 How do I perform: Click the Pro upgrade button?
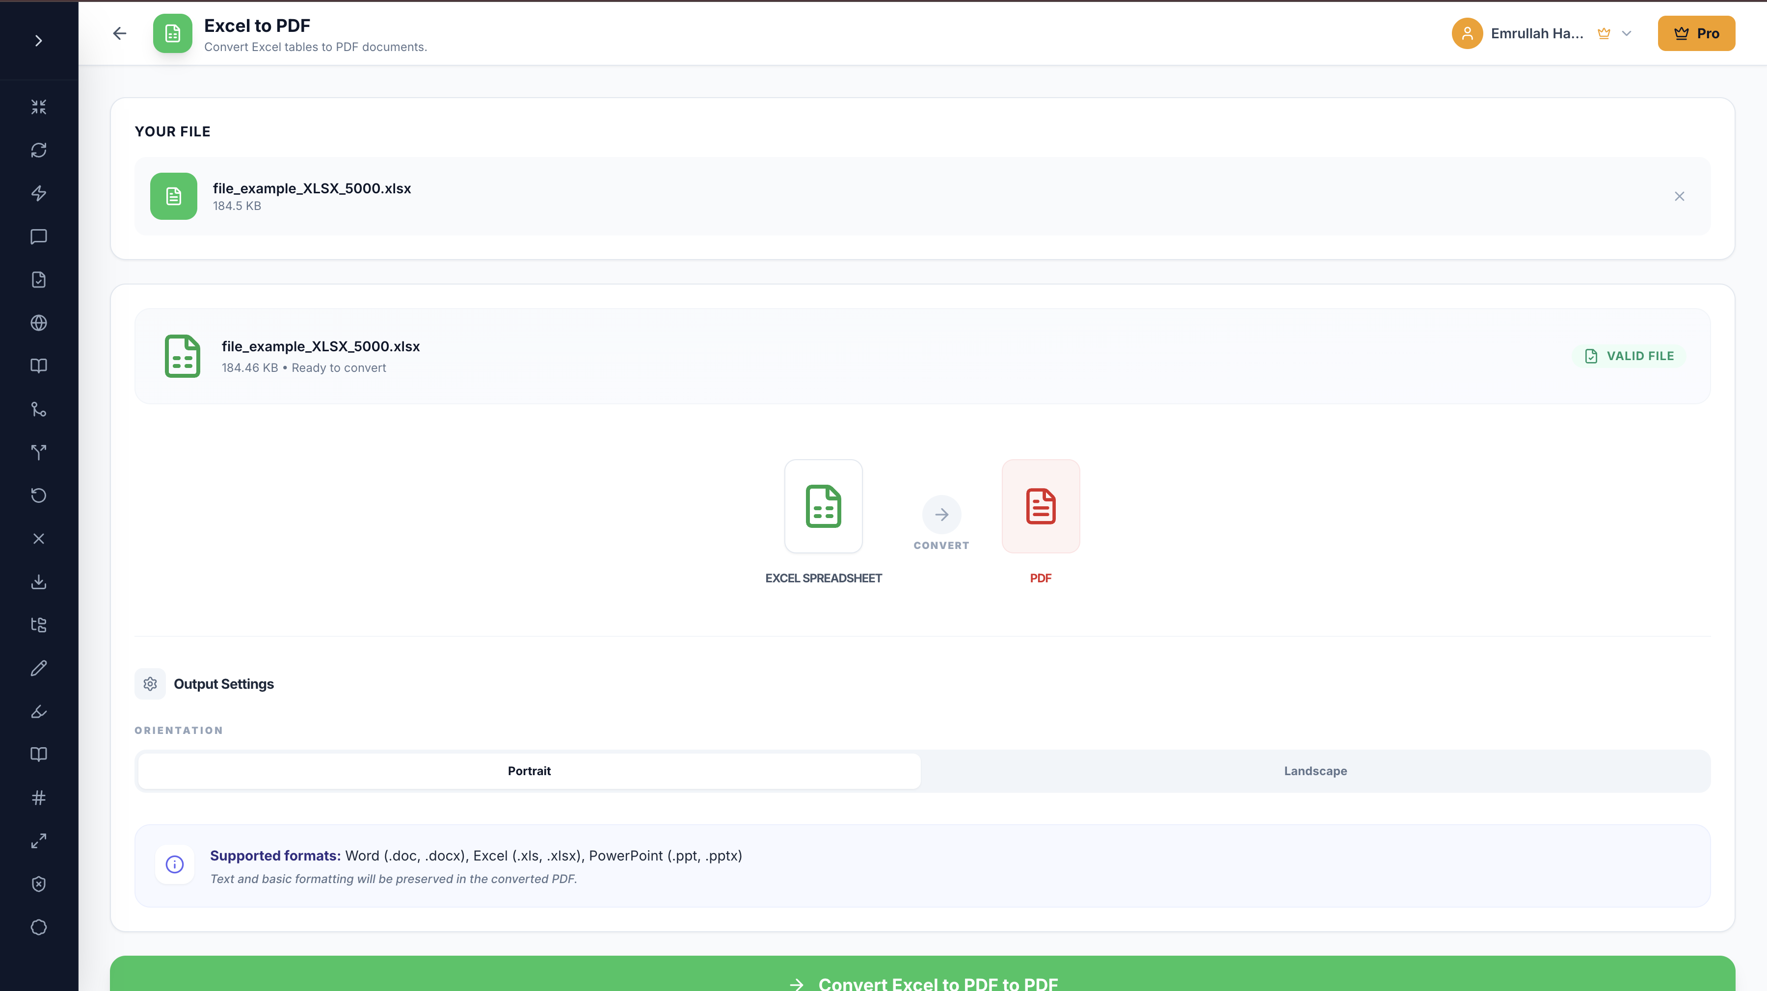pyautogui.click(x=1696, y=33)
